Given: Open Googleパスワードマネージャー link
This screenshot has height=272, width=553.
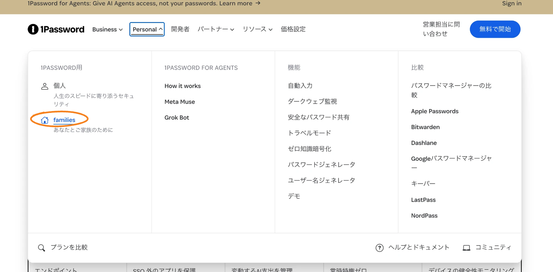Looking at the screenshot, I should point(451,163).
